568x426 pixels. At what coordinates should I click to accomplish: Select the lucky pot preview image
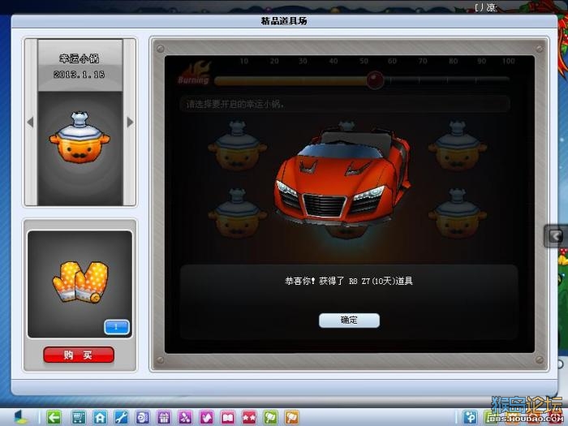(x=80, y=138)
